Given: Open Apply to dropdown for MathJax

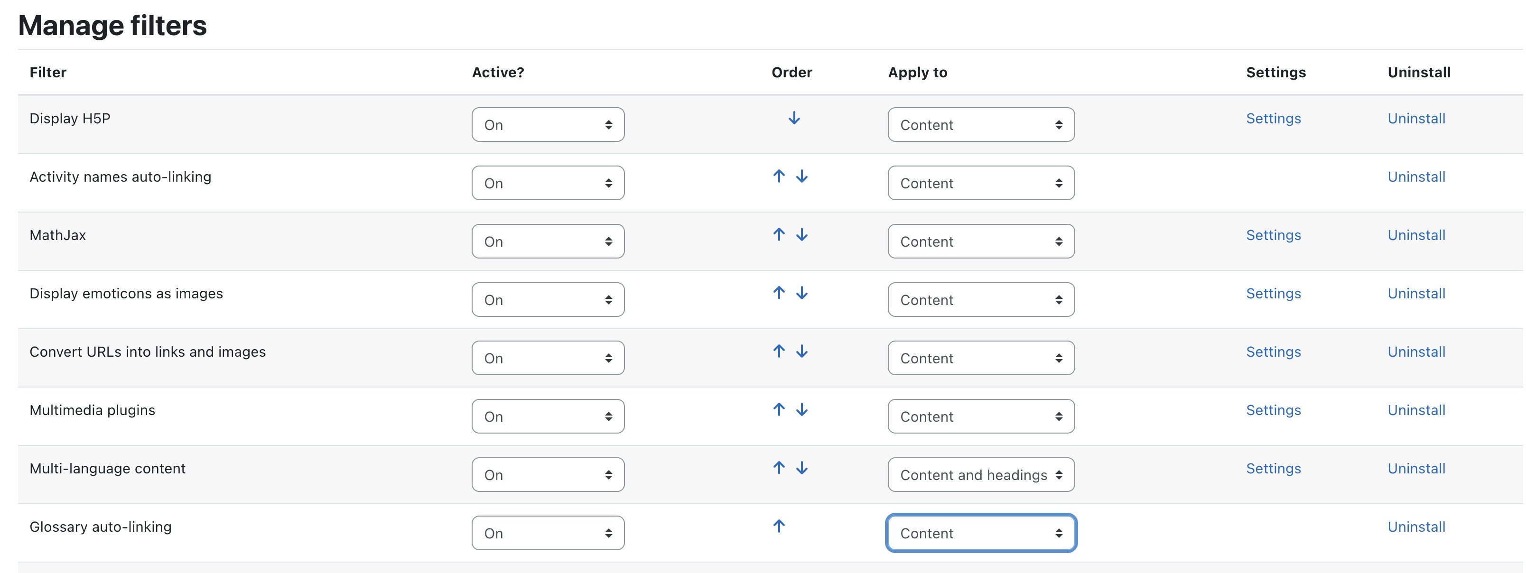Looking at the screenshot, I should point(981,241).
